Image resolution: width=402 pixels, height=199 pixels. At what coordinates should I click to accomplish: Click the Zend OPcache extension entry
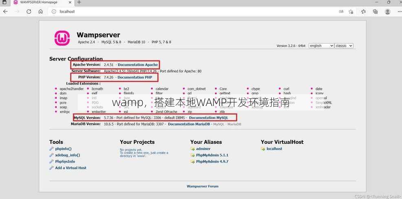click(167, 112)
